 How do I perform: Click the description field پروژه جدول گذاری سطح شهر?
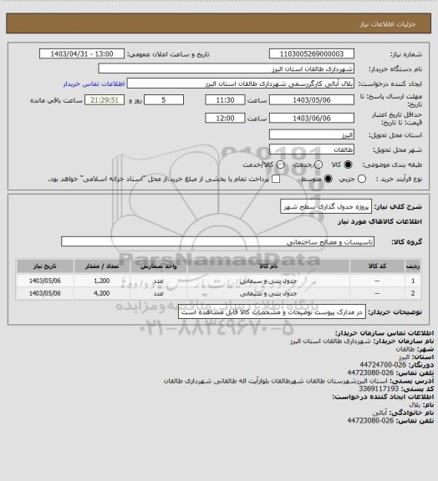326,207
